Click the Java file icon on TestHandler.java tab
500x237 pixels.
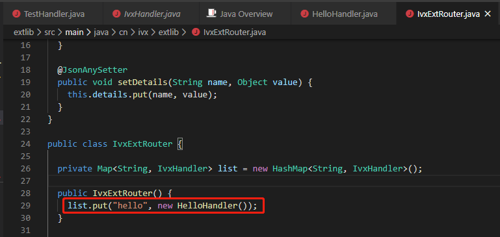(16, 14)
